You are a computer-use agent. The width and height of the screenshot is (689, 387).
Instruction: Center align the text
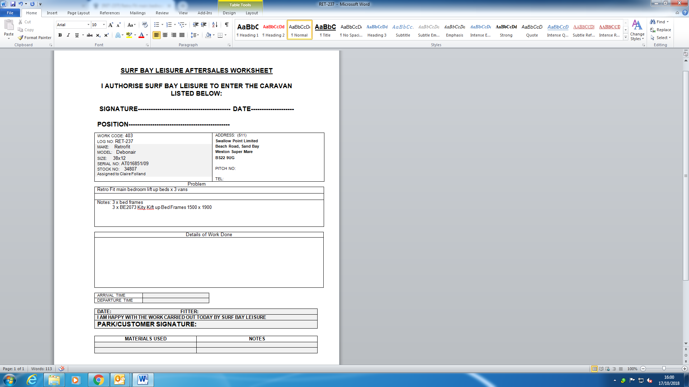165,35
